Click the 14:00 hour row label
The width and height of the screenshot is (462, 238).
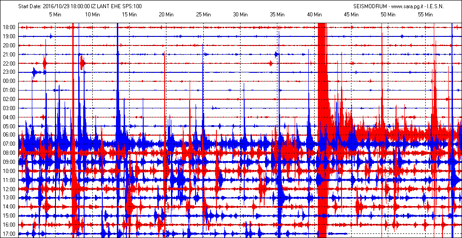click(x=9, y=207)
